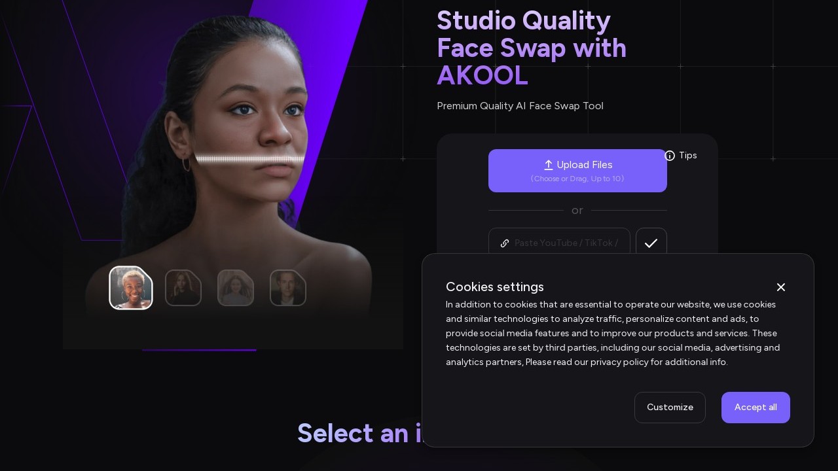Select the blonde short-haired woman face thumbnail
Screen dimensions: 838x471
[131, 288]
